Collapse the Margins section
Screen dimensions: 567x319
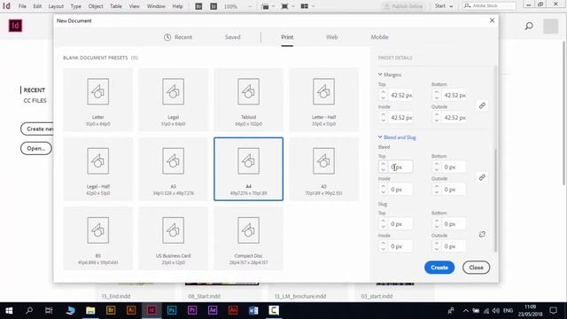pos(390,74)
